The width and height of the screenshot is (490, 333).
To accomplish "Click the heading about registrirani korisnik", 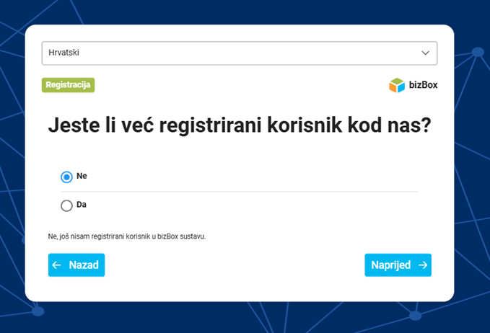I will 240,125.
